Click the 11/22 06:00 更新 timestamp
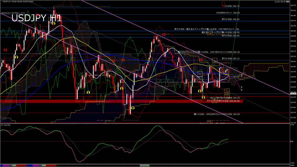297x167 pixels. tap(282, 2)
